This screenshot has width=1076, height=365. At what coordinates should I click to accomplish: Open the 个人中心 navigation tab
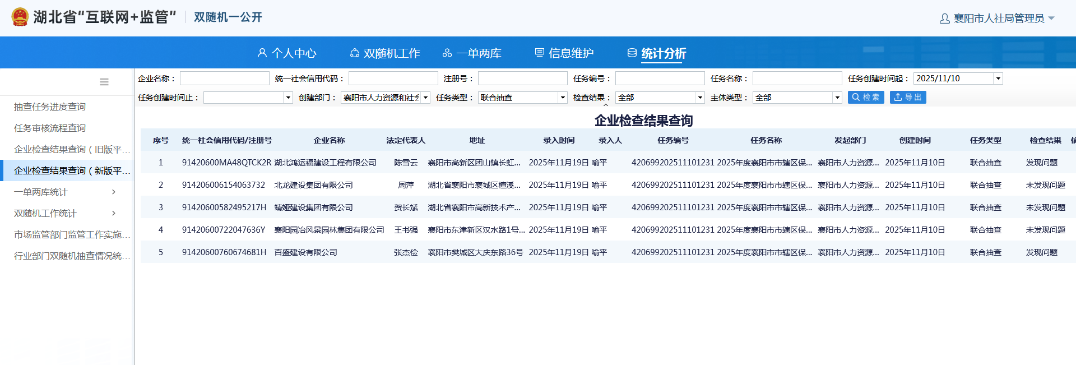click(287, 53)
